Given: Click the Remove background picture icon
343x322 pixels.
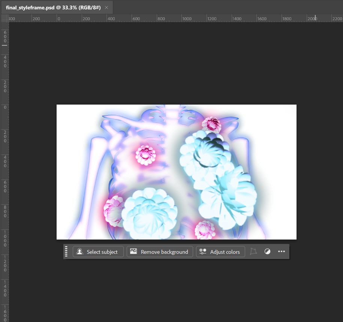Looking at the screenshot, I should pos(133,252).
